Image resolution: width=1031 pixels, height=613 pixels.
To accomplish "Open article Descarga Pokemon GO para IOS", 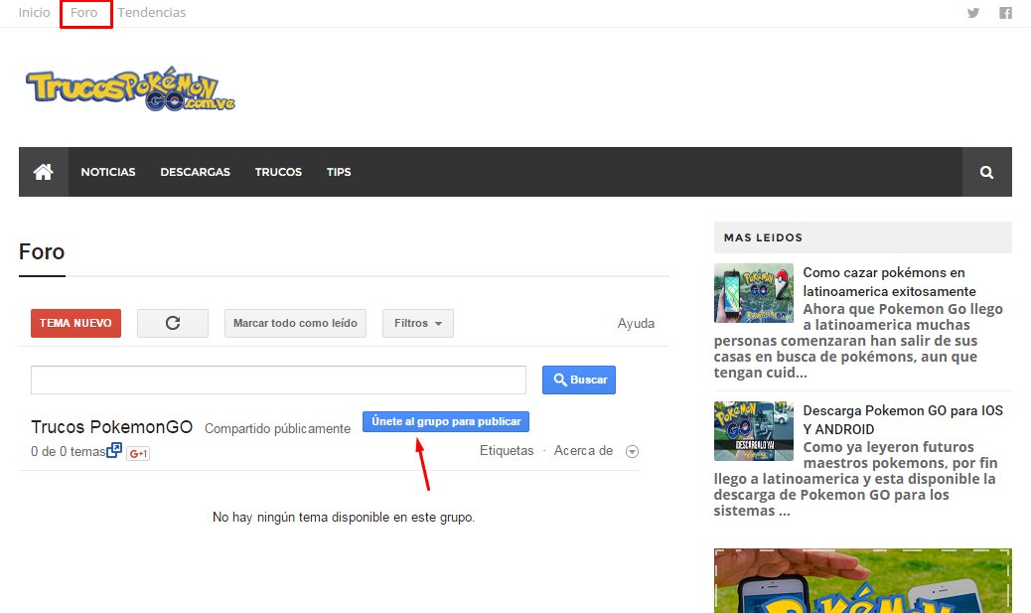I will (903, 419).
